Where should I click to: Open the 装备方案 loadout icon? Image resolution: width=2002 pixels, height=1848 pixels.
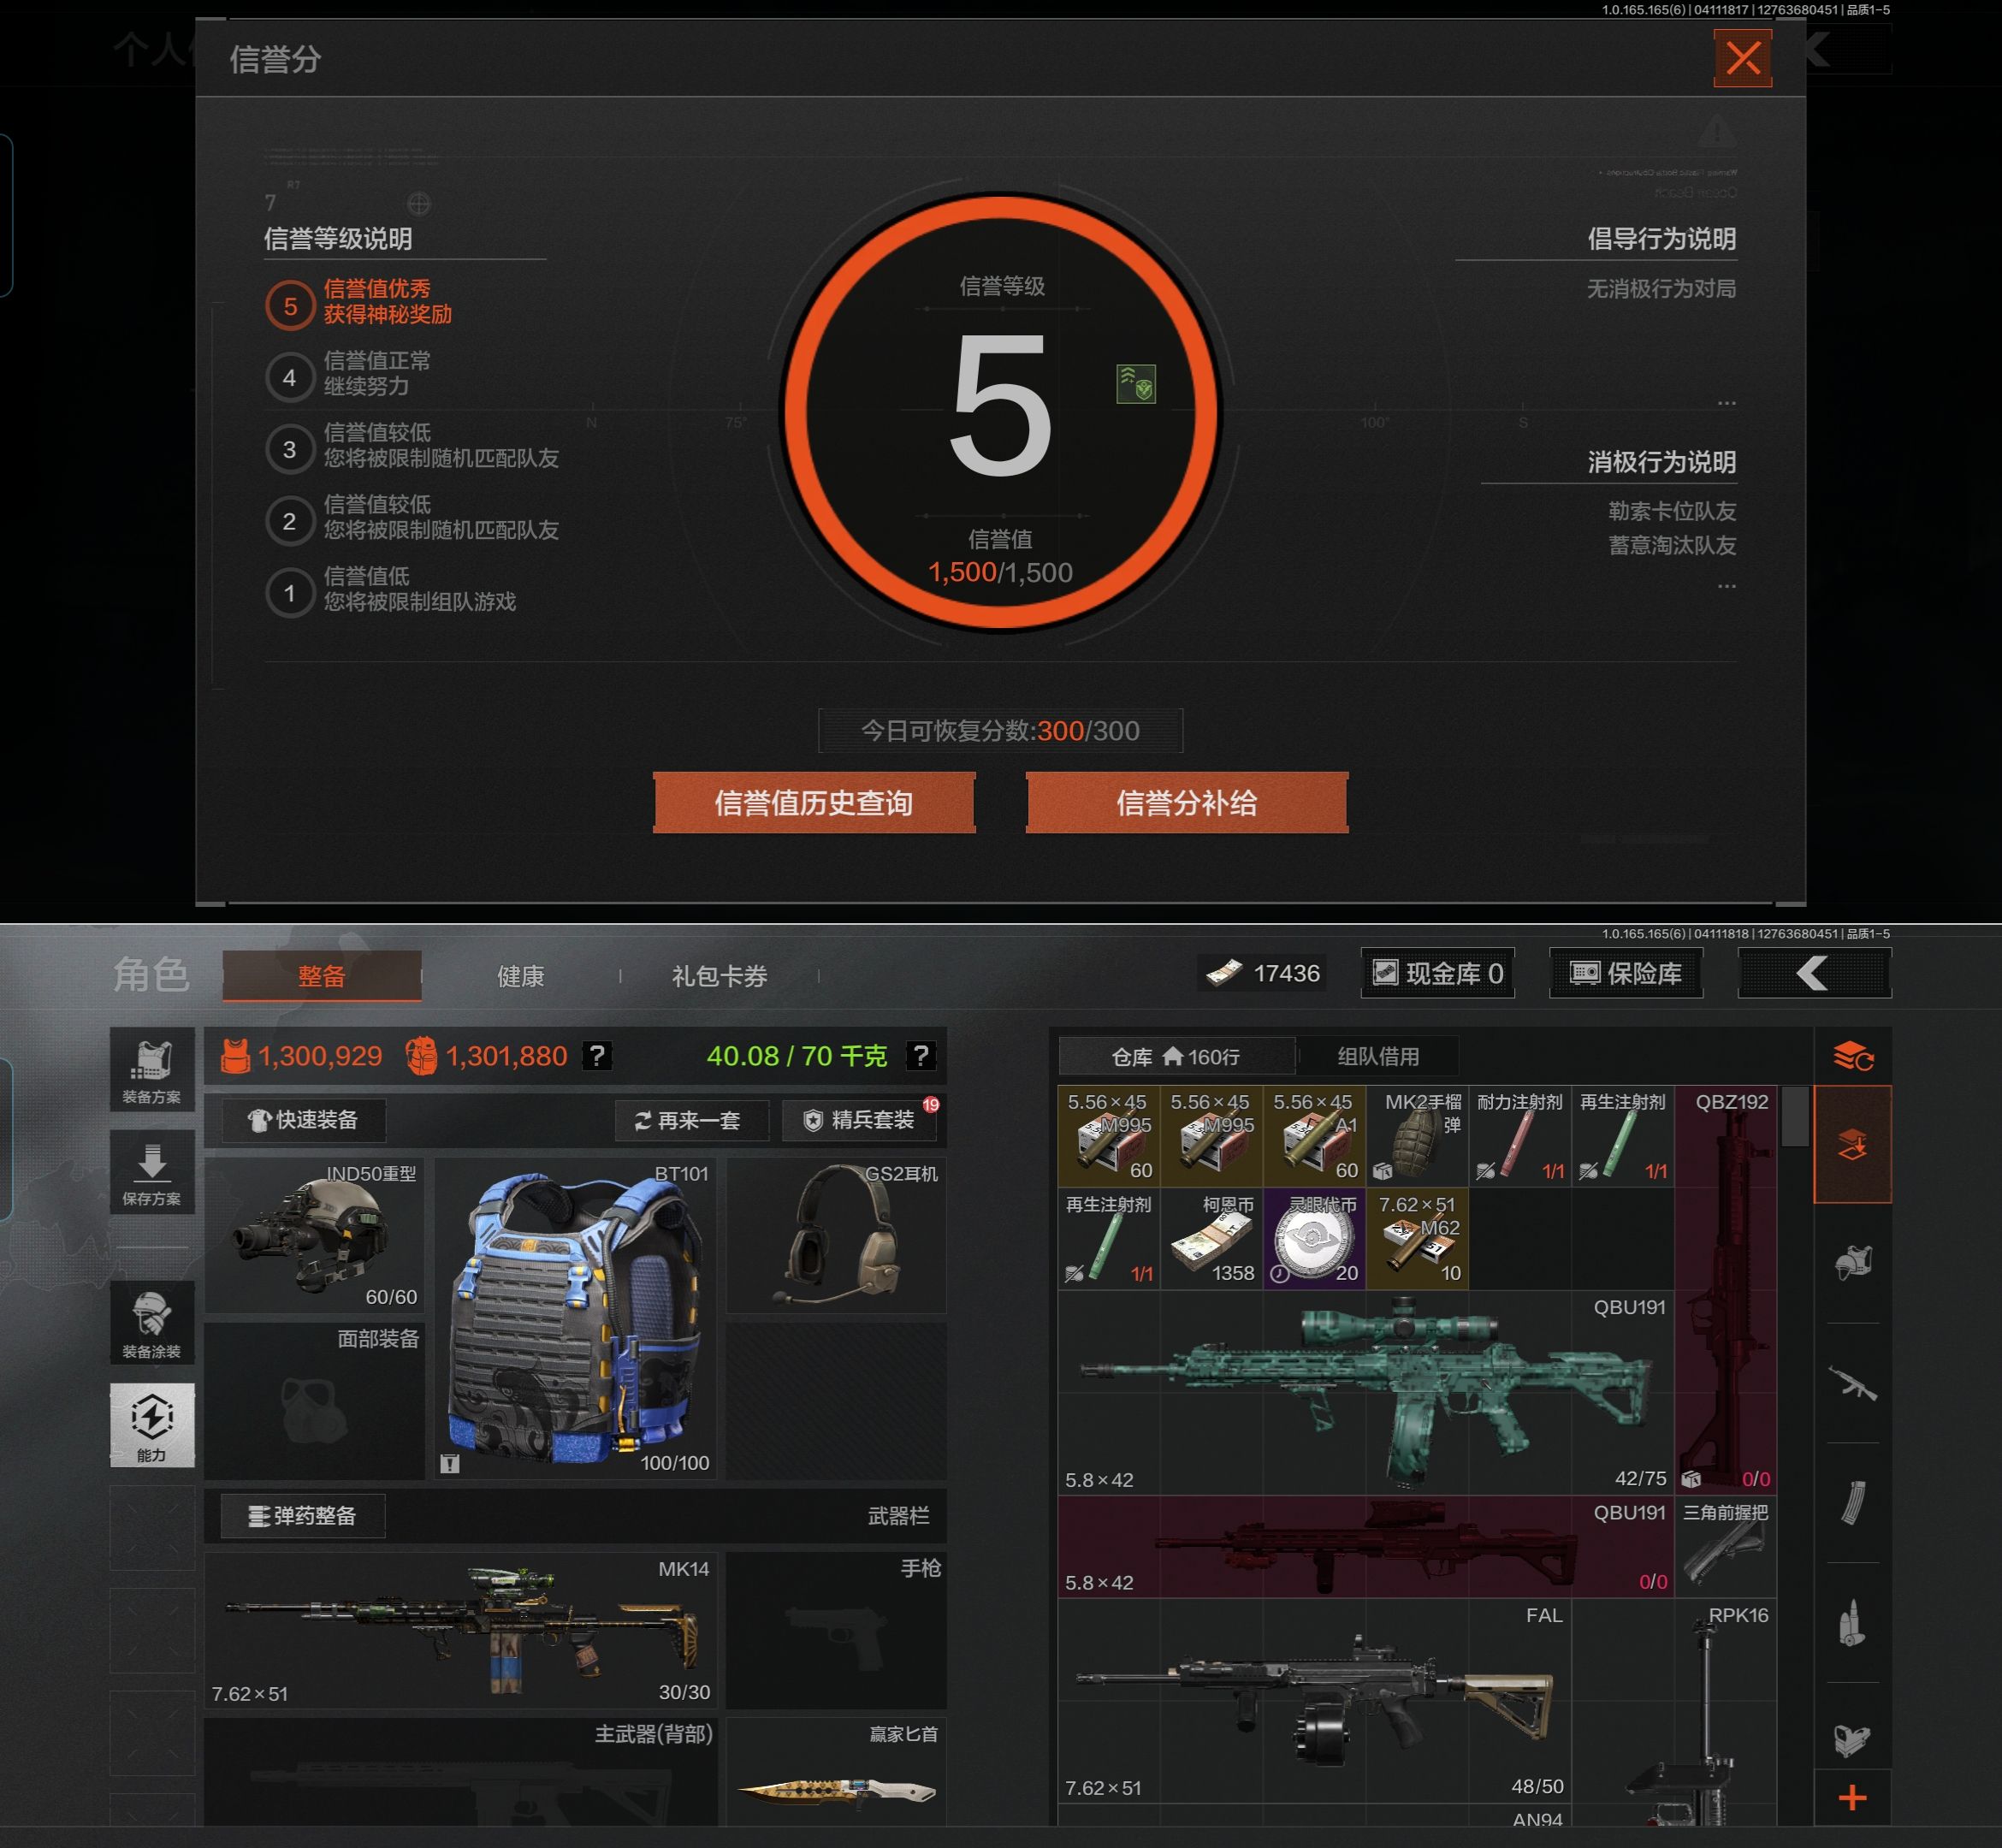[152, 1069]
